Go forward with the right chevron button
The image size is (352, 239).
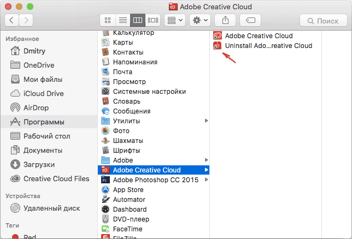click(x=26, y=20)
